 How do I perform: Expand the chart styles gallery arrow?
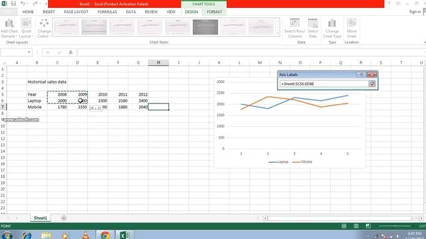point(278,33)
